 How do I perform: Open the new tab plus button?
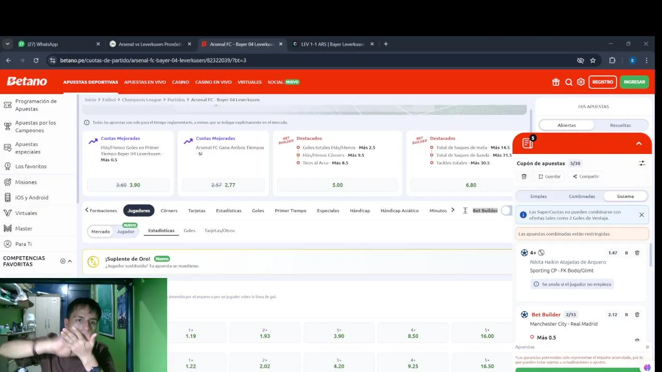386,44
